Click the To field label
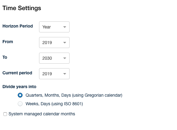The image size is (177, 130). tap(5, 58)
